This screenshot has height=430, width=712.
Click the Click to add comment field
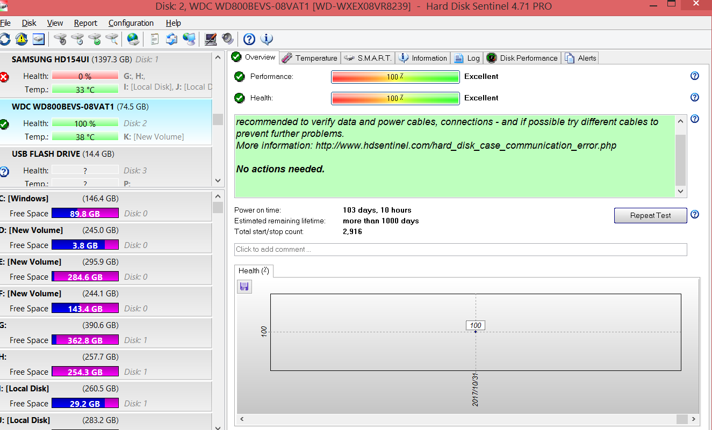point(461,249)
